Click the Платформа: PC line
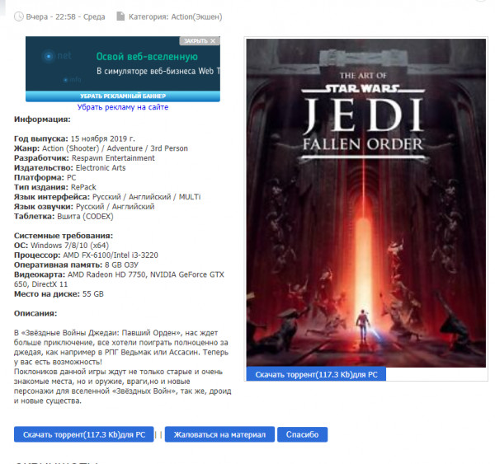 pos(45,177)
